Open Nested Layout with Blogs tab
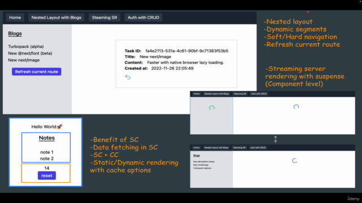Image resolution: width=362 pixels, height=203 pixels. [57, 17]
